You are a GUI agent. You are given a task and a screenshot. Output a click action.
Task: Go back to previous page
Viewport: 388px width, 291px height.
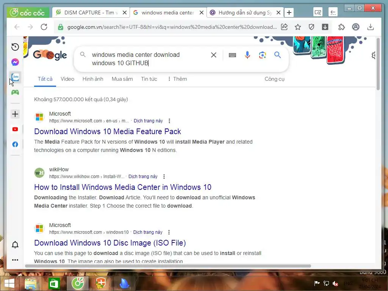point(17,27)
